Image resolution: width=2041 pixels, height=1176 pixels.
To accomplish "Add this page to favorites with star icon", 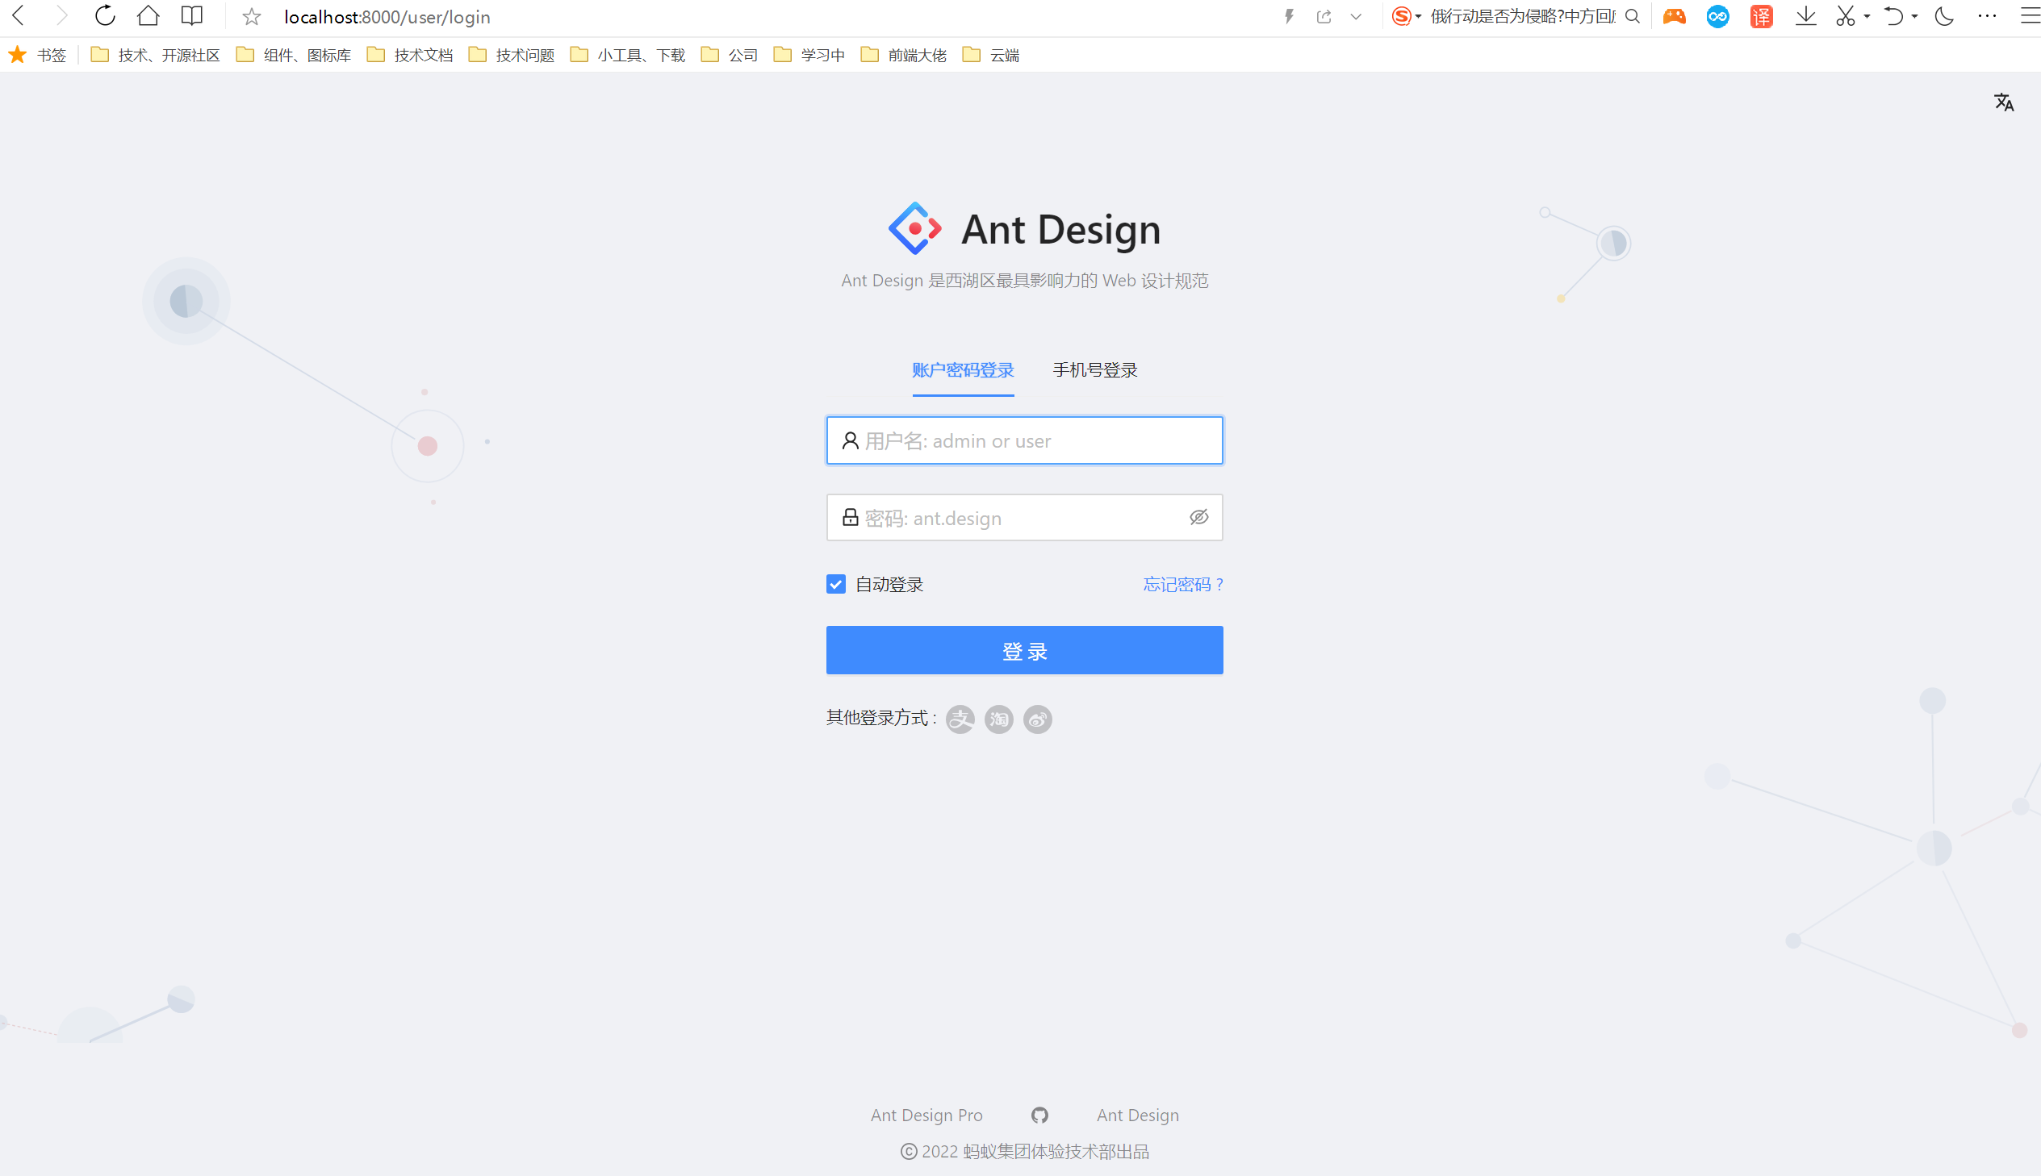I will click(251, 15).
